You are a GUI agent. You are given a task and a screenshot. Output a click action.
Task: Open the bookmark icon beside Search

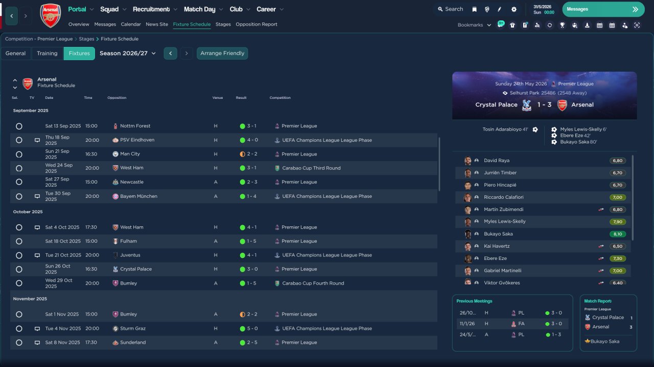475,9
